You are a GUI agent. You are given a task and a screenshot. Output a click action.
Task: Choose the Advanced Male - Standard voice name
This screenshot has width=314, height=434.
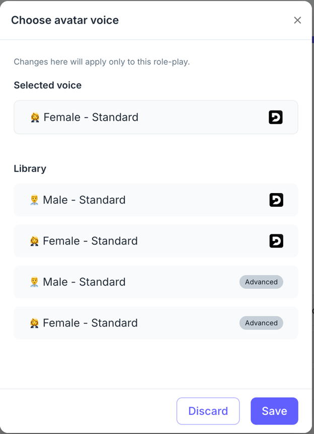coord(84,282)
